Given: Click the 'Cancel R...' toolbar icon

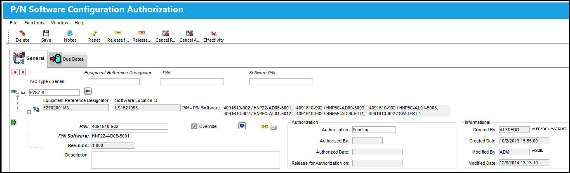Looking at the screenshot, I should point(166,33).
